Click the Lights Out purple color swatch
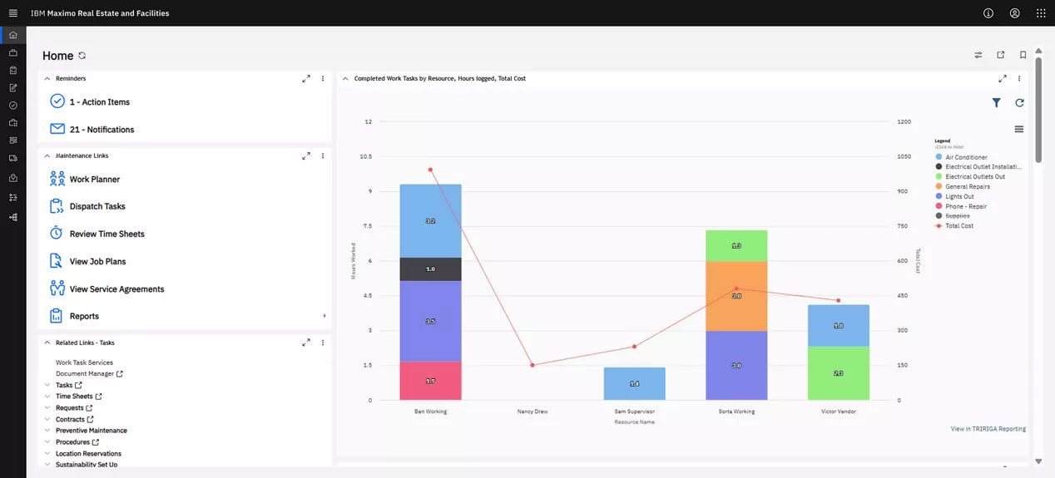The width and height of the screenshot is (1055, 478). (939, 196)
